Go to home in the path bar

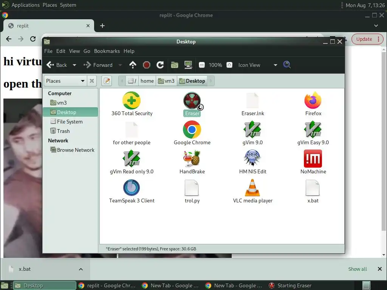coord(147,81)
